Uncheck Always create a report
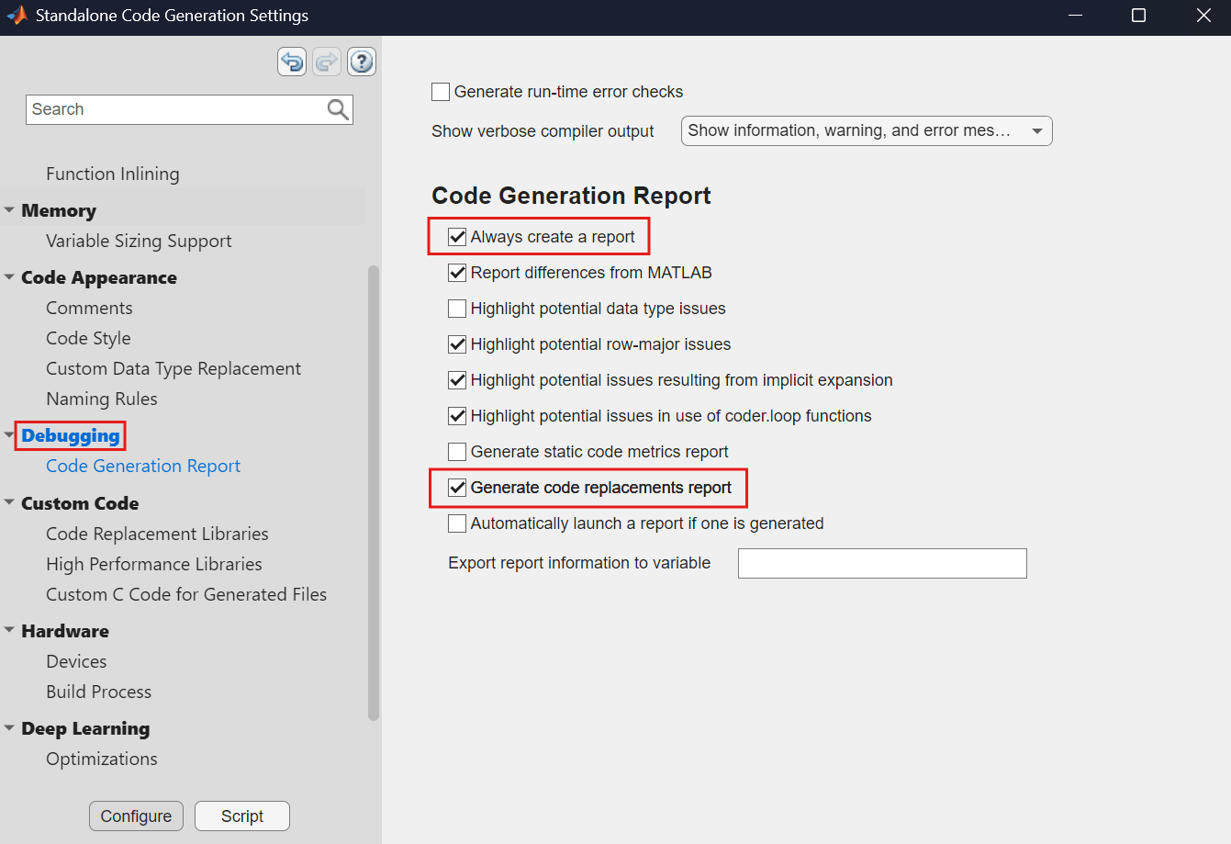 pos(457,237)
